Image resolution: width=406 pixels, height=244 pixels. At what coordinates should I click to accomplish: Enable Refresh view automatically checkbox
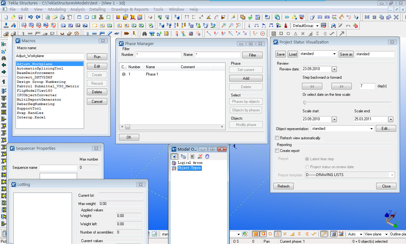[x=277, y=138]
